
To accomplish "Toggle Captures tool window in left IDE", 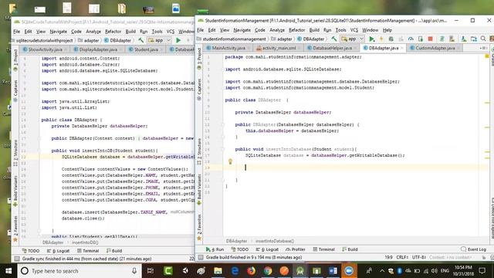I will click(15, 91).
